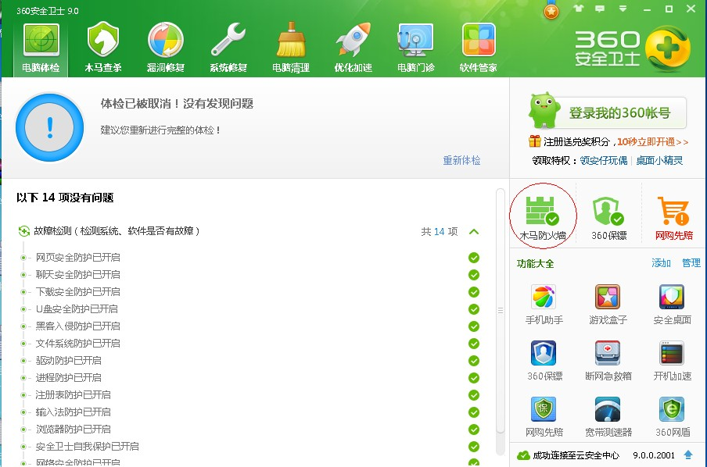Open 安全桌面

672,305
